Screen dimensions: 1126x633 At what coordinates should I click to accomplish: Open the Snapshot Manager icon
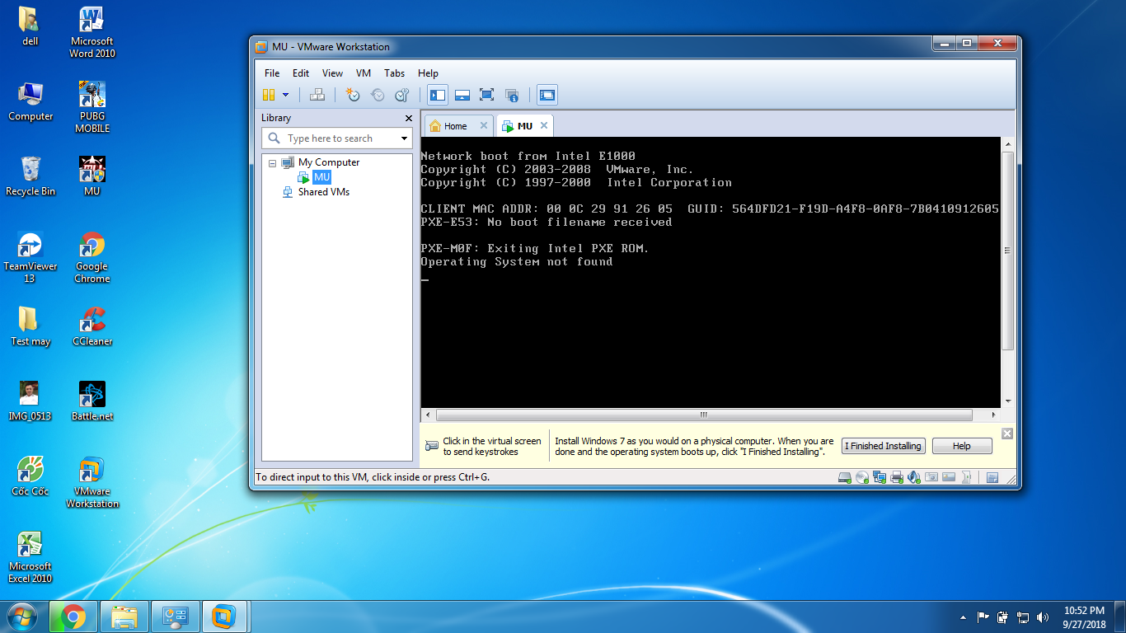tap(401, 95)
